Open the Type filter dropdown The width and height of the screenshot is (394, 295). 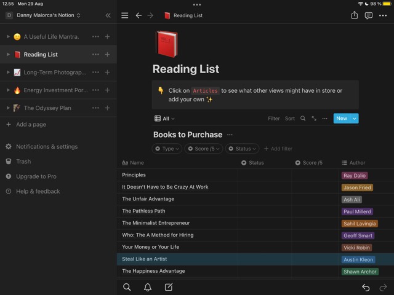(167, 149)
